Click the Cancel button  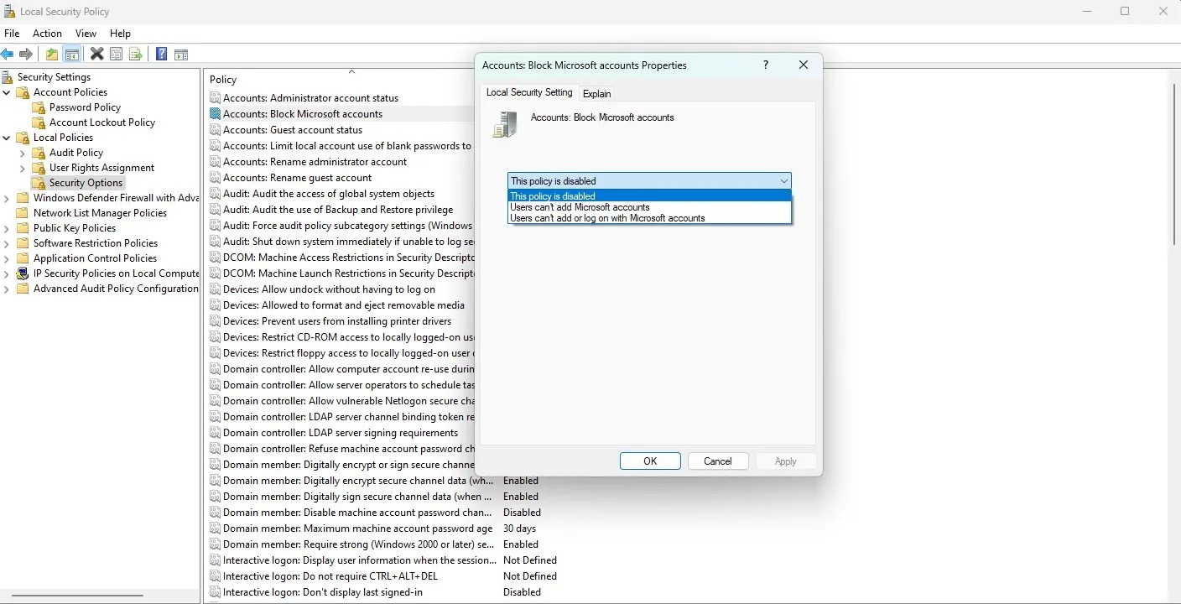click(718, 461)
